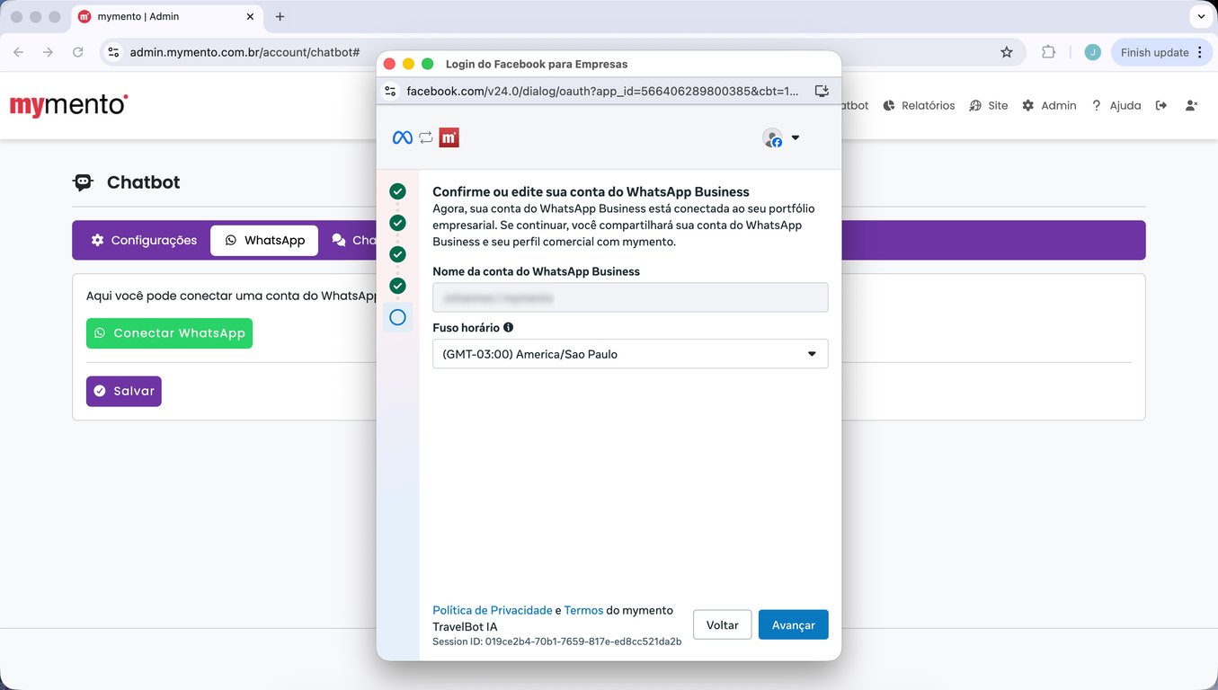Screen dimensions: 1218x690
Task: Open the Política de Privacidade link
Action: coord(493,610)
